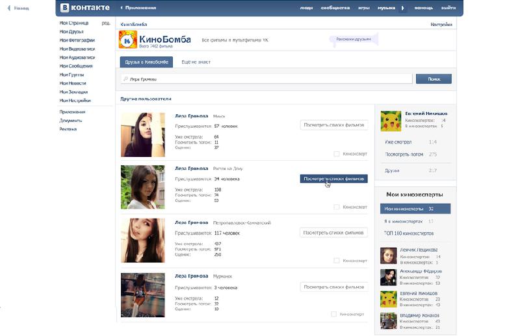Open Владимир Конаков name link
Image resolution: width=520 pixels, height=336 pixels.
(419, 315)
